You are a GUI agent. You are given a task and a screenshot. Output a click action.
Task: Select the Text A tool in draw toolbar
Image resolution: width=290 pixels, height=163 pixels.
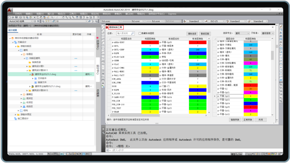(x=103, y=83)
